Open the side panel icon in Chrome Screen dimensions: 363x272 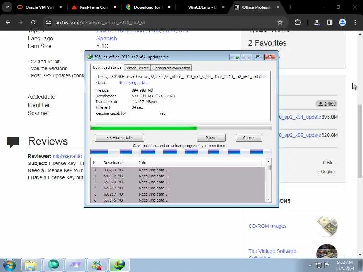pos(329,22)
